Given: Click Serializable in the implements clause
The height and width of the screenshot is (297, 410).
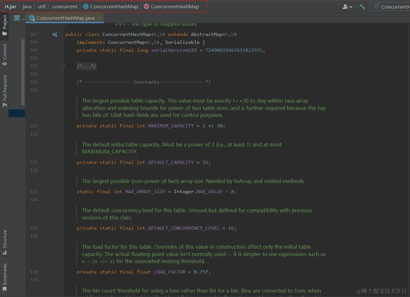Looking at the screenshot, I should pyautogui.click(x=182, y=42).
